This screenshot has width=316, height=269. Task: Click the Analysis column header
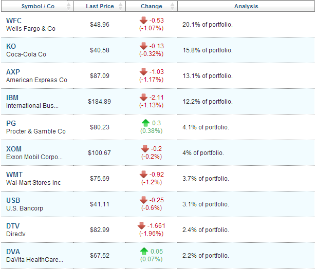246,6
